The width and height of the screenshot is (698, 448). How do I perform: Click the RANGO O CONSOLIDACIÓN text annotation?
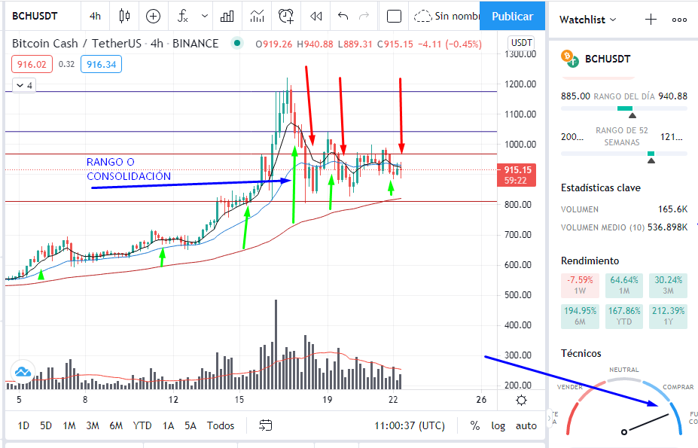(x=129, y=169)
